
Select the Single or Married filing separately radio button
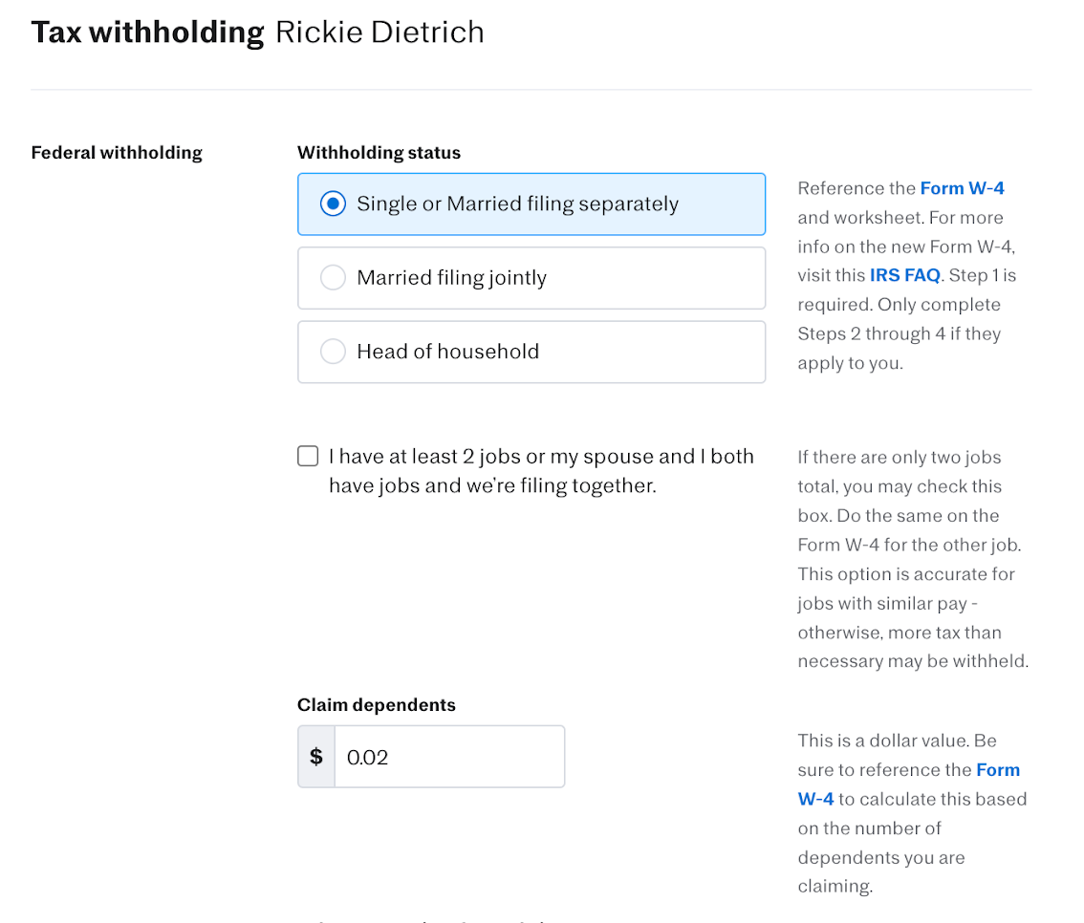(x=333, y=204)
